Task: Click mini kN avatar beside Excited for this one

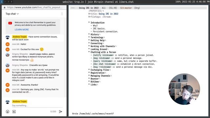Action: point(8,49)
